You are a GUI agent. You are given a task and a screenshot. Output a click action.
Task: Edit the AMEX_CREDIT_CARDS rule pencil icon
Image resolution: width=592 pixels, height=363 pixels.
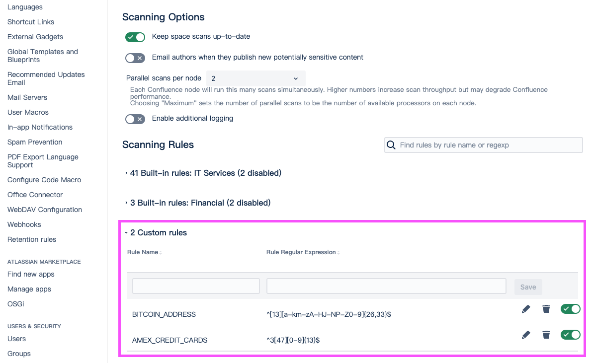[x=526, y=335]
